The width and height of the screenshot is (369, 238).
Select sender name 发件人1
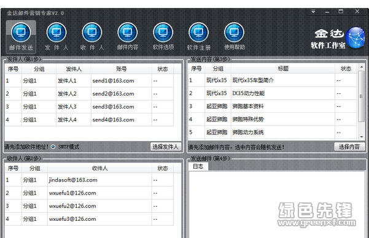pos(67,81)
